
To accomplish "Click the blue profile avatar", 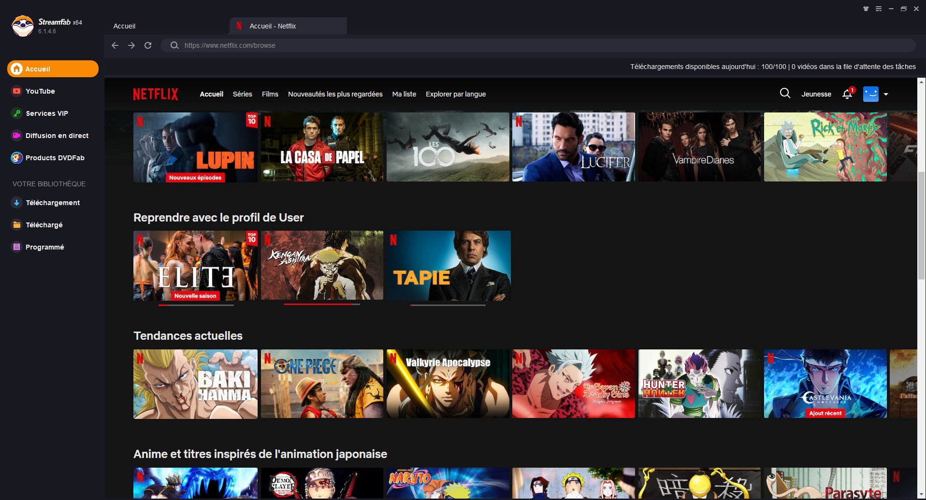I will tap(871, 94).
